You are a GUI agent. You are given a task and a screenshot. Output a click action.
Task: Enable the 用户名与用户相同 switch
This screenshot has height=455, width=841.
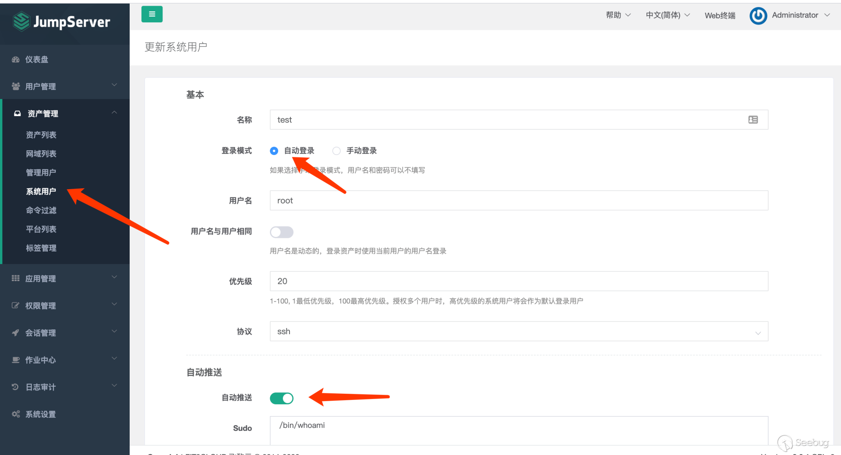[x=282, y=232]
